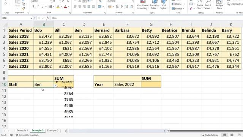Image resolution: width=243 pixels, height=137 pixels.
Task: Open the Font settings dialog launcher
Action: tap(70, 13)
